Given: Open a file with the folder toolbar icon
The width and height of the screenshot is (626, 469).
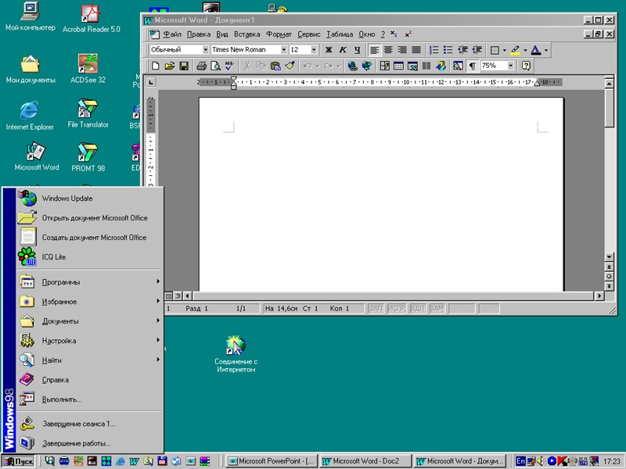Looking at the screenshot, I should (170, 66).
